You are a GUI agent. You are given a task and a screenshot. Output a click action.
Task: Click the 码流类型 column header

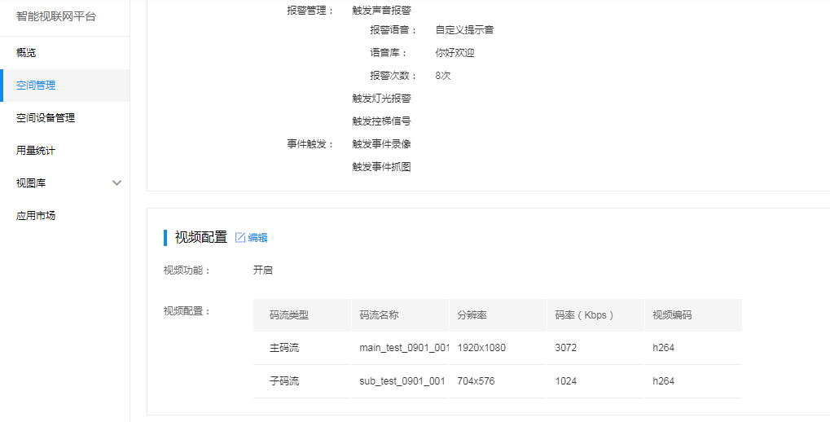[x=289, y=315]
